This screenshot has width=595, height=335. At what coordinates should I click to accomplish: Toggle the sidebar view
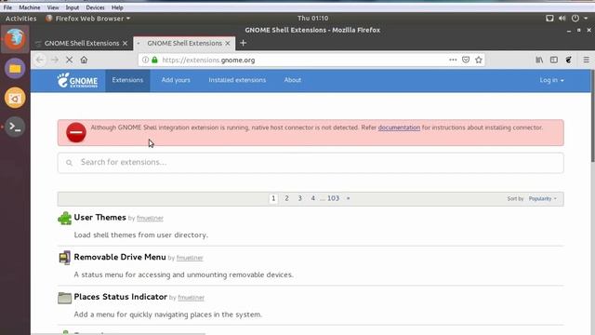(x=554, y=60)
